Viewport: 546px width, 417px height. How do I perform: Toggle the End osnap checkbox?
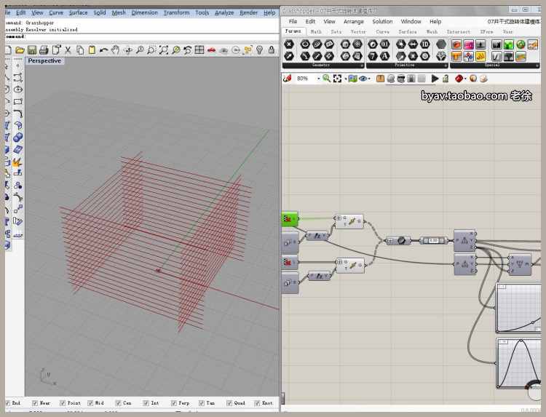(x=9, y=402)
